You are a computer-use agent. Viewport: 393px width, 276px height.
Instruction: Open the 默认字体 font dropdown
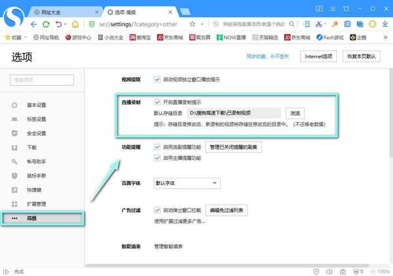click(185, 183)
